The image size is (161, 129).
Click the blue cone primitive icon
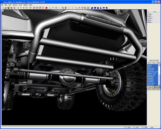(101, 8)
